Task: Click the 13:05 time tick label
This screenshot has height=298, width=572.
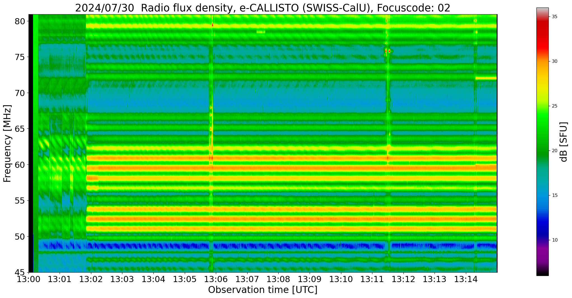Action: tap(185, 279)
